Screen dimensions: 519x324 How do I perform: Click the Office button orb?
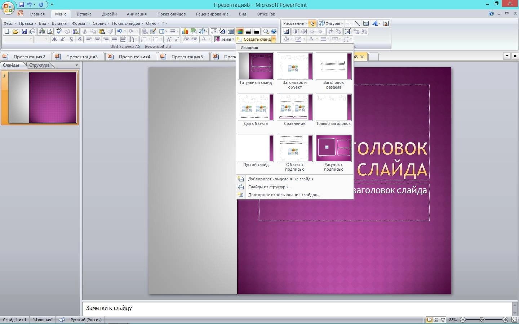8,8
